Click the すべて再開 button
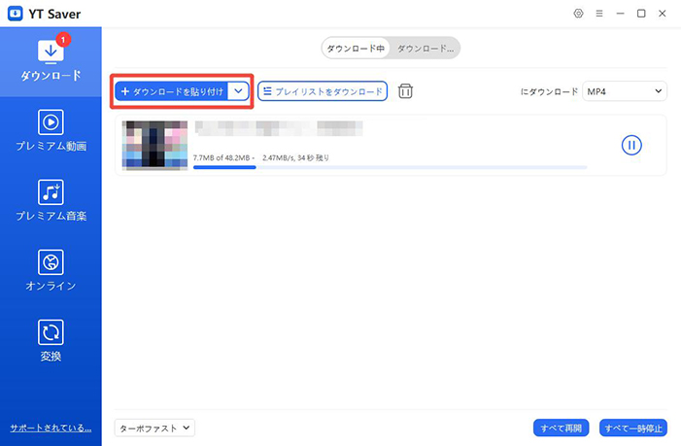Screen dimensions: 681x446 point(562,428)
